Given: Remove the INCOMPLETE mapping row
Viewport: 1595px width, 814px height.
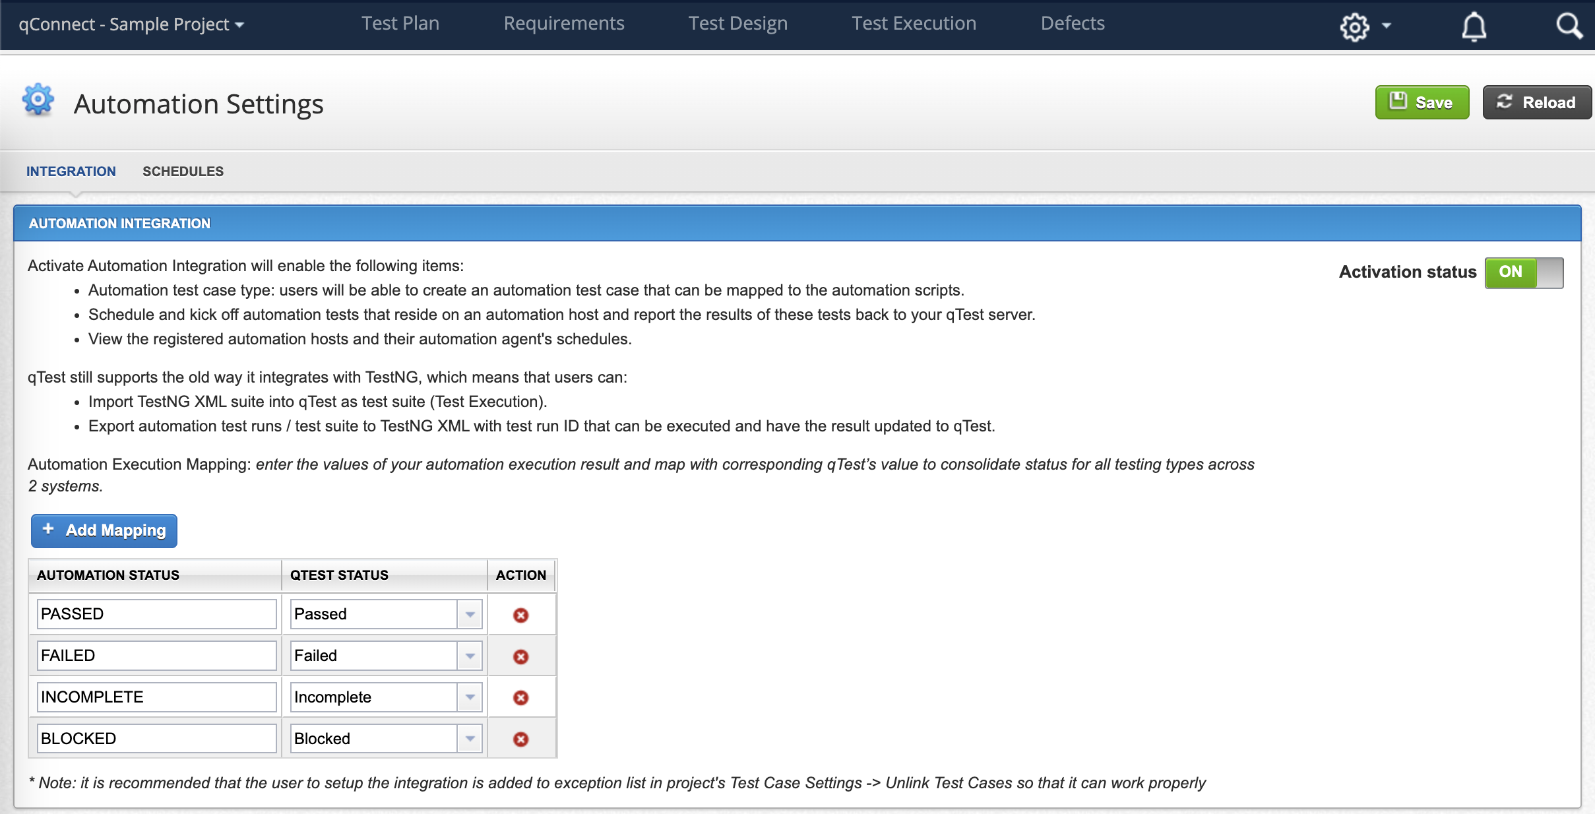Looking at the screenshot, I should [520, 697].
